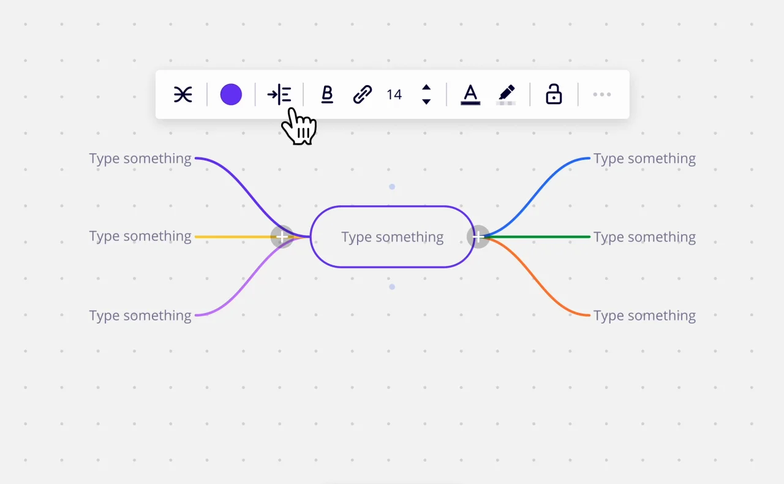The image size is (784, 484).
Task: Click the auto-layout alignment icon
Action: 279,94
